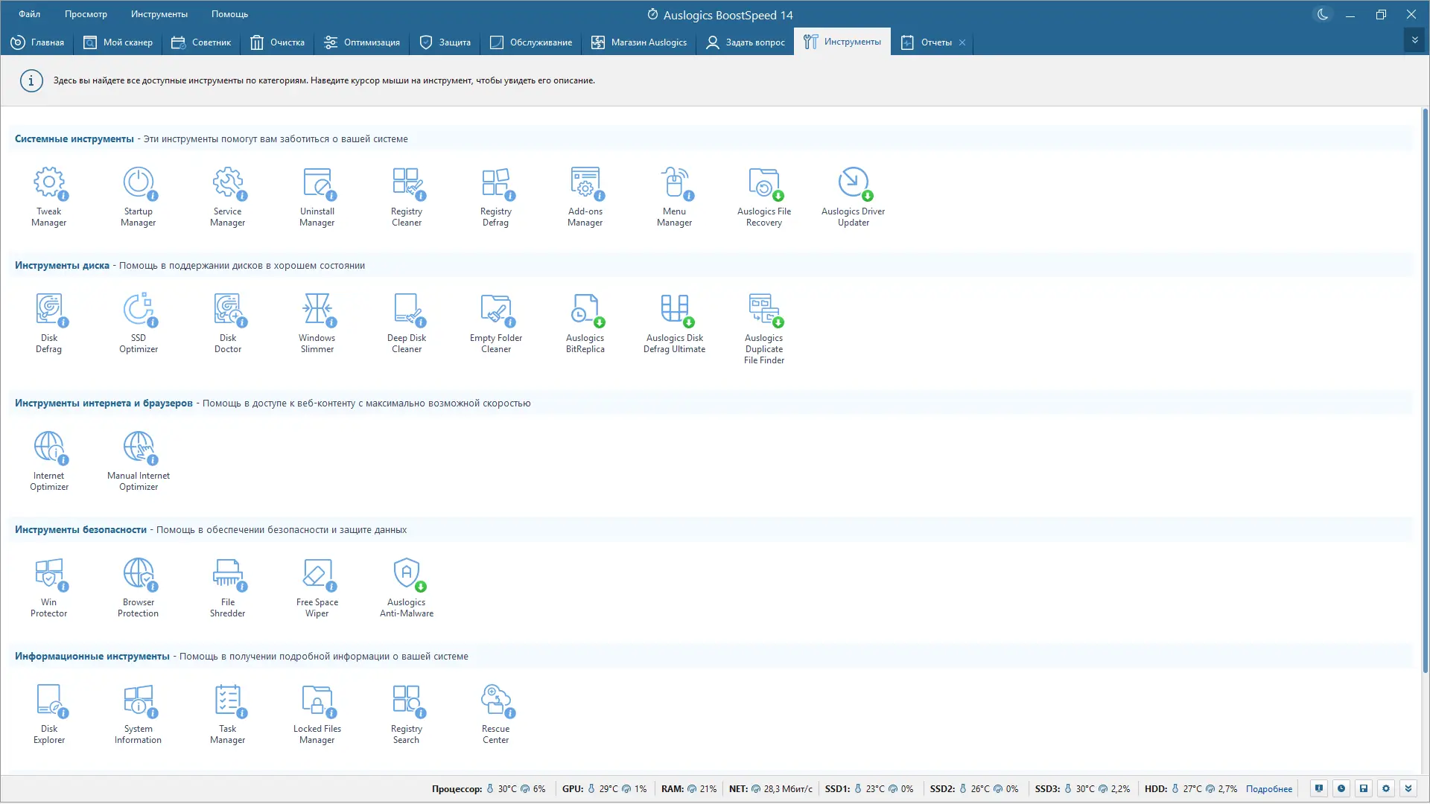Click the Подробнее link
1430x804 pixels.
coord(1269,789)
